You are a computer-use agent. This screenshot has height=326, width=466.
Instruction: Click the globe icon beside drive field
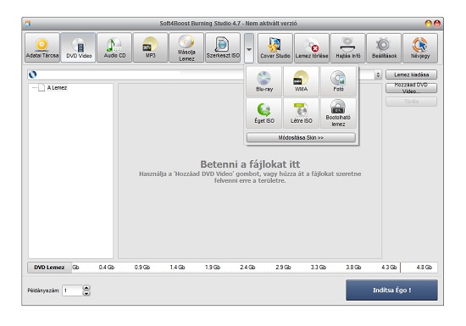click(x=33, y=75)
